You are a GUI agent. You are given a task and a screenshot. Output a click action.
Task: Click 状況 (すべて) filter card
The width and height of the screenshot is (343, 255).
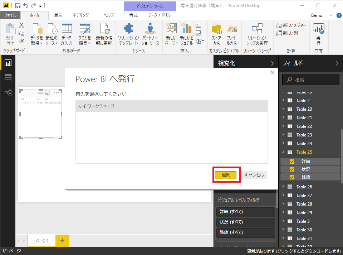tap(246, 222)
